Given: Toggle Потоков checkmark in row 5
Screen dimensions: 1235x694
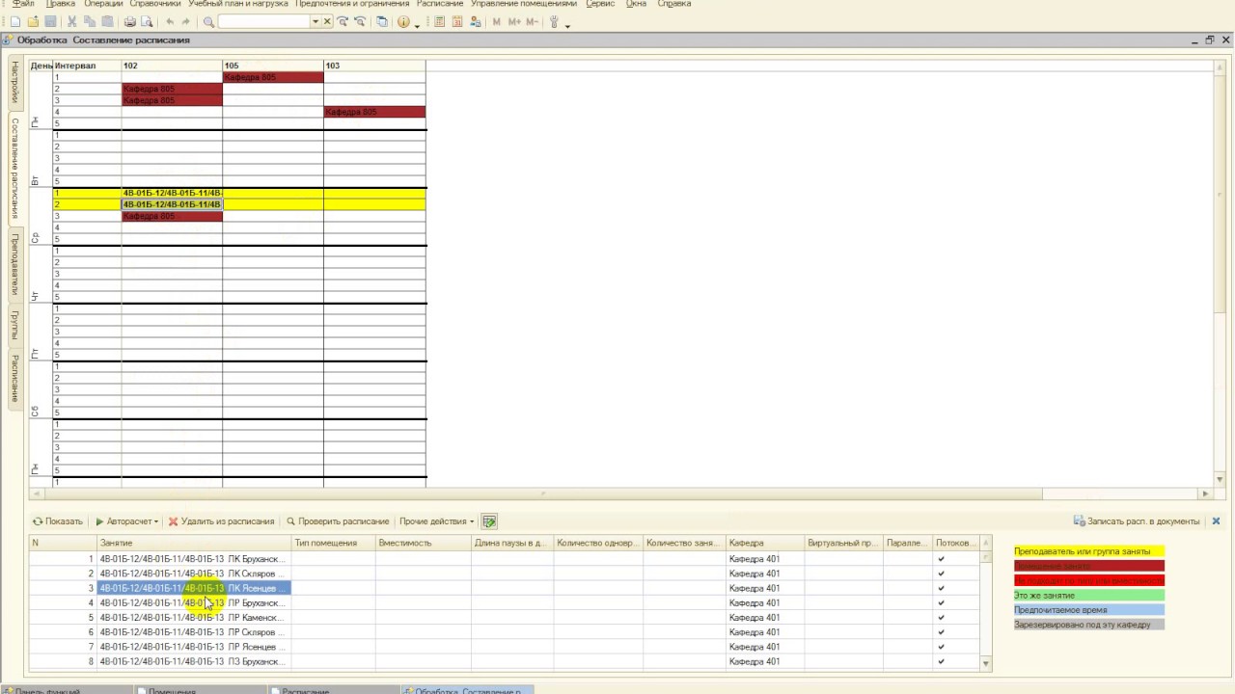Looking at the screenshot, I should click(941, 618).
